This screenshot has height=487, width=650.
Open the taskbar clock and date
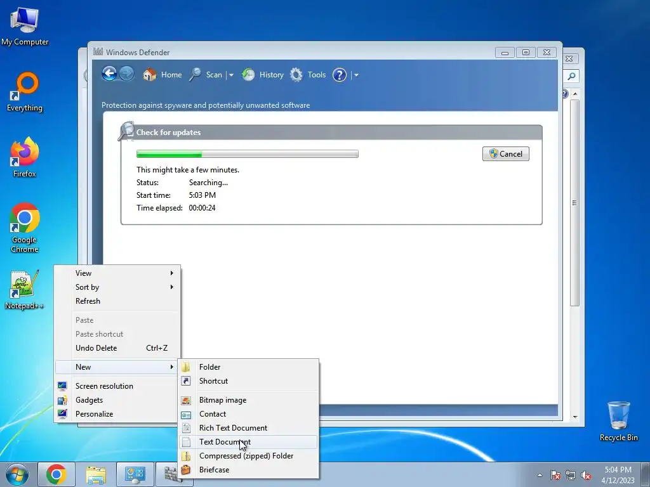[x=618, y=475]
